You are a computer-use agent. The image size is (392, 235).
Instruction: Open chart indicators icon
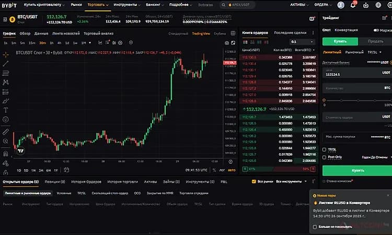pyautogui.click(x=100, y=43)
